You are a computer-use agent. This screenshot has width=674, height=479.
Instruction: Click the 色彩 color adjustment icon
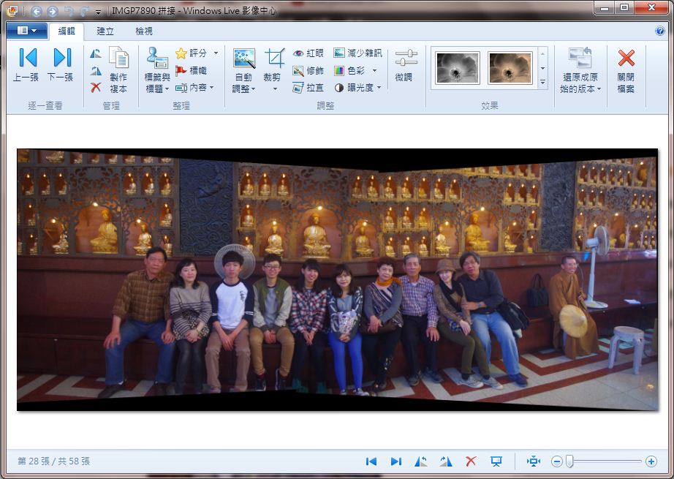[x=339, y=70]
